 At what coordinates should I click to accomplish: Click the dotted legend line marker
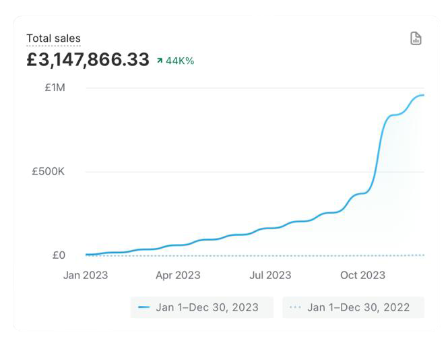294,307
